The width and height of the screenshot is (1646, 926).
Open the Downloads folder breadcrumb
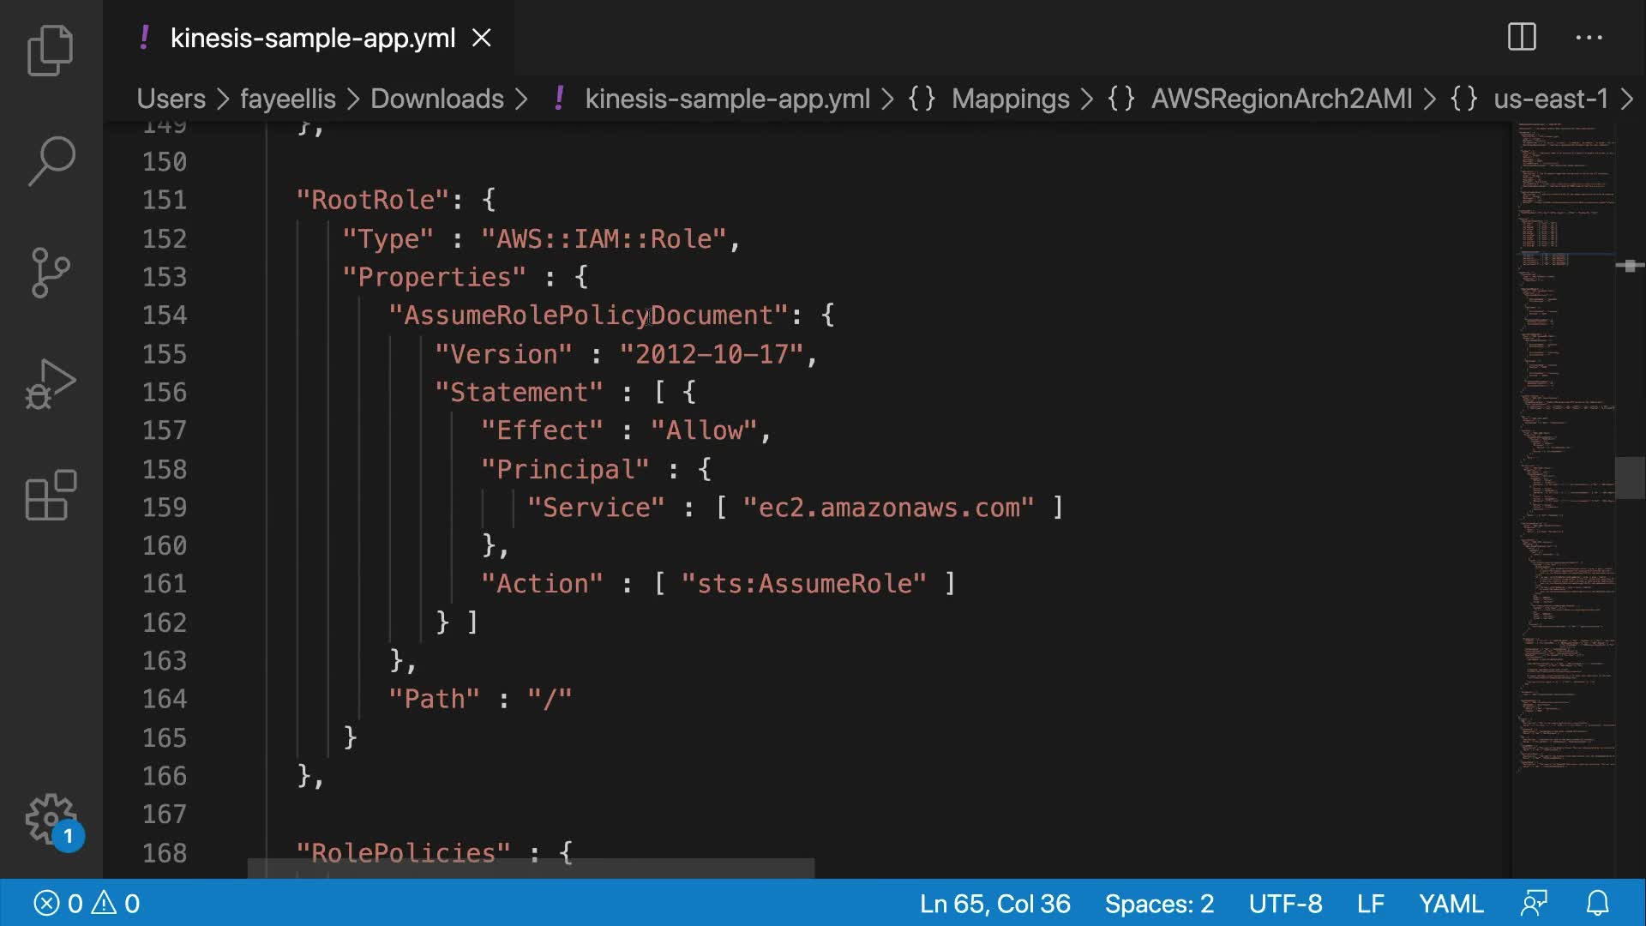click(436, 99)
